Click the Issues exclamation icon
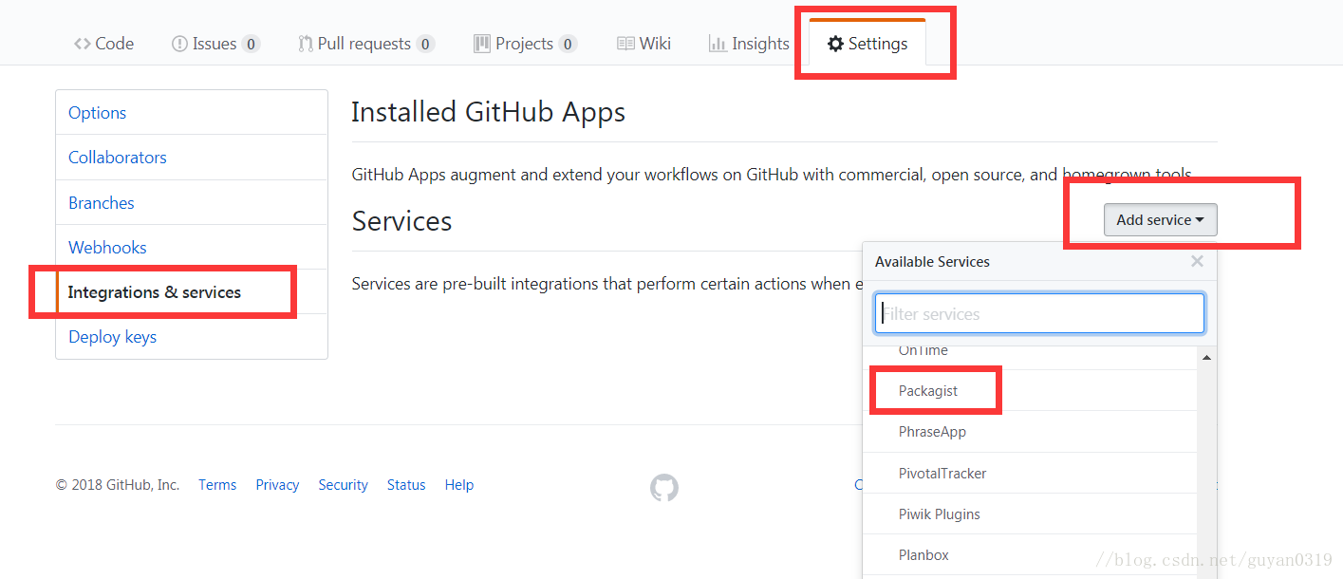The width and height of the screenshot is (1343, 579). point(179,44)
